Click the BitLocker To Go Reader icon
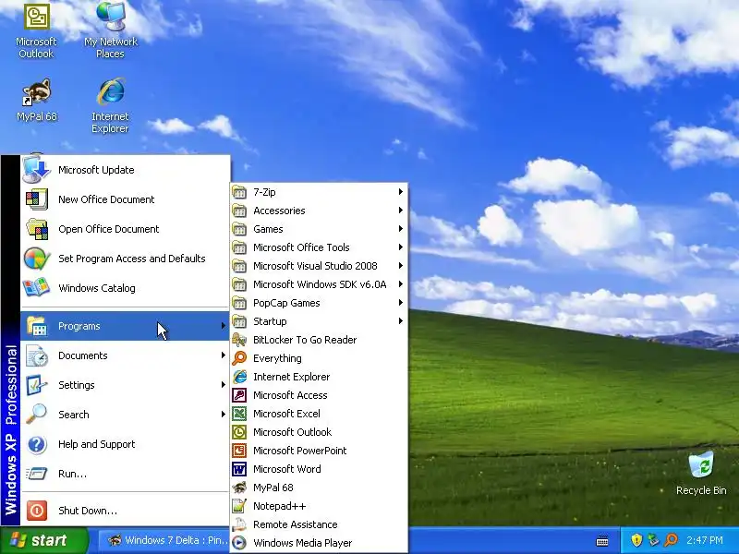Image resolution: width=739 pixels, height=554 pixels. tap(239, 340)
